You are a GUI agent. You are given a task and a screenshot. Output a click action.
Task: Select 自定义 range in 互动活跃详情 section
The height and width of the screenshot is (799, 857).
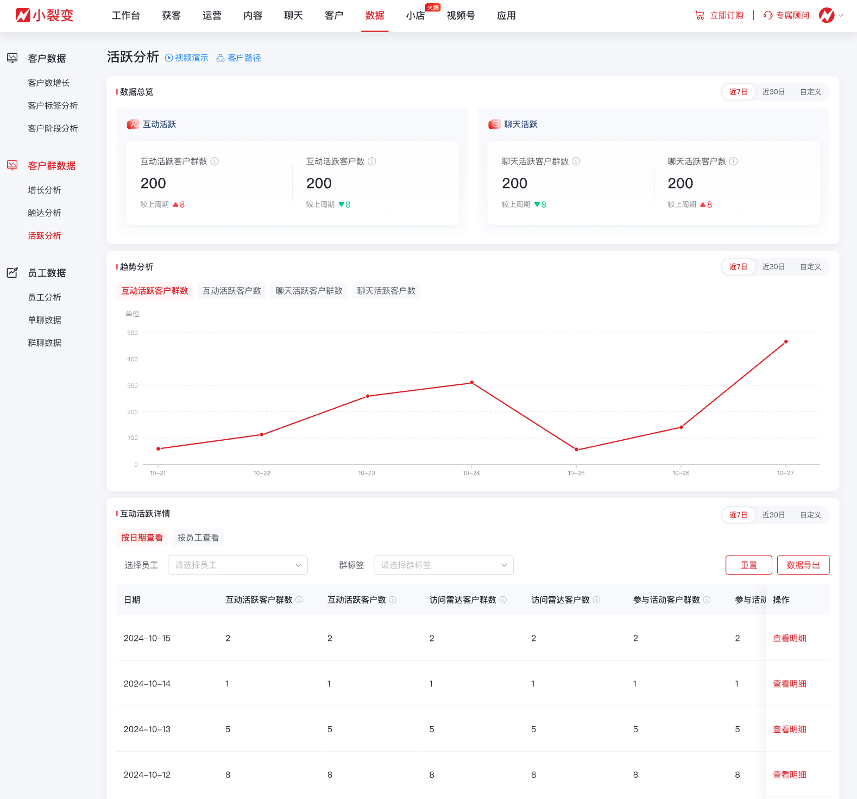(x=810, y=515)
